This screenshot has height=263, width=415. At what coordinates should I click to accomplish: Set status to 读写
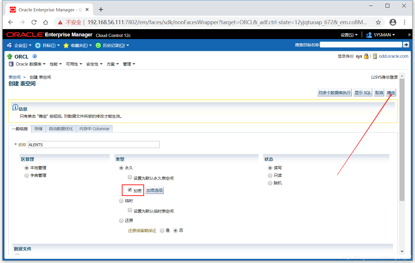point(270,168)
